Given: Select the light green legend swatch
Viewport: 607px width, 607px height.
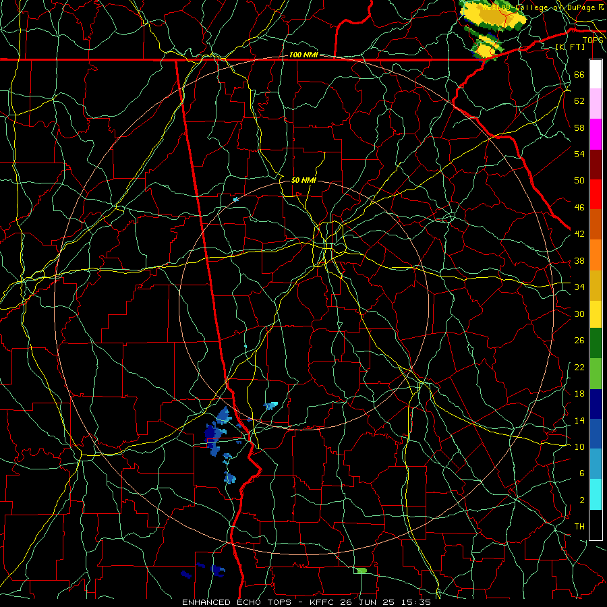Looking at the screenshot, I should pyautogui.click(x=596, y=374).
